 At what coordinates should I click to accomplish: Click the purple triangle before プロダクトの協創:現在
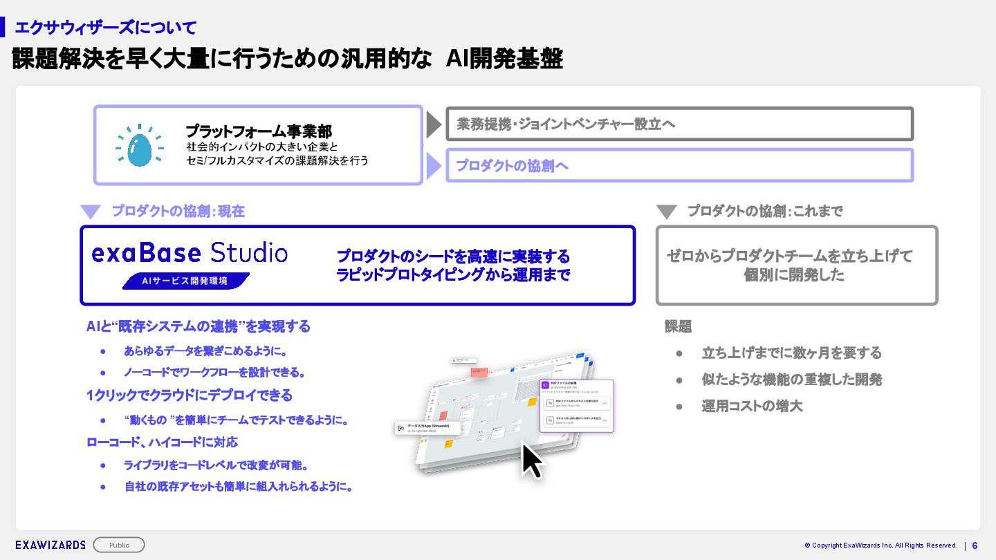91,212
